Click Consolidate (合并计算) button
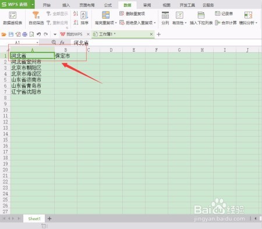262x229 pixels. click(226, 23)
